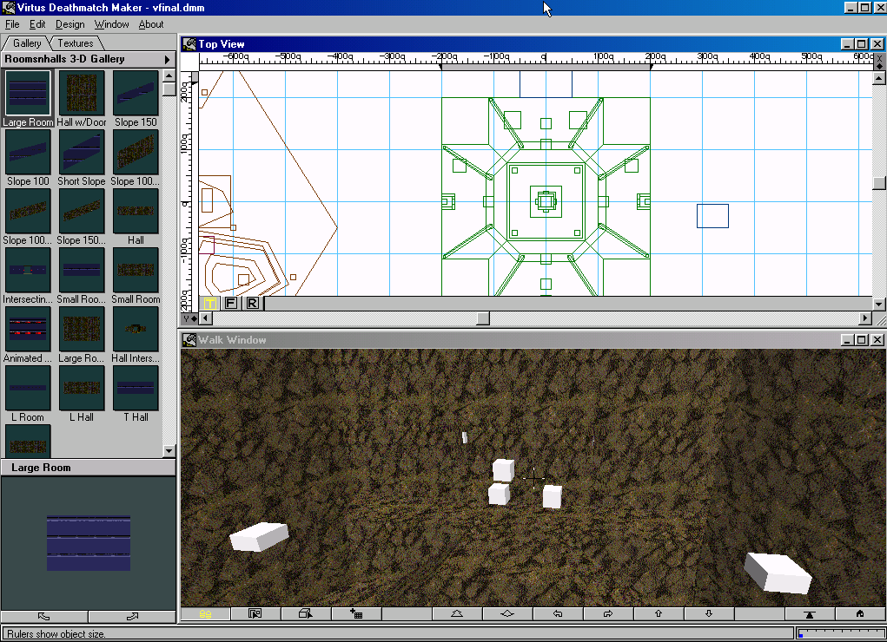Click Top View horizontal scrollbar right arrow

[865, 318]
